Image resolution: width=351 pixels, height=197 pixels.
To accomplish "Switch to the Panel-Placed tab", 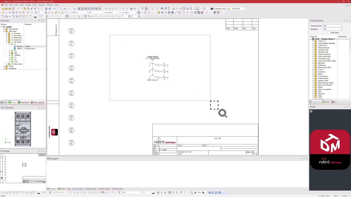I will pyautogui.click(x=24, y=103).
